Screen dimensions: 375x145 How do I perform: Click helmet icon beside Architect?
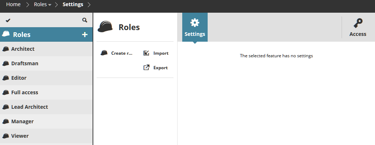pos(5,49)
